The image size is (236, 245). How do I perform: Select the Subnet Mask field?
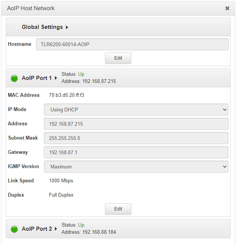click(136, 138)
